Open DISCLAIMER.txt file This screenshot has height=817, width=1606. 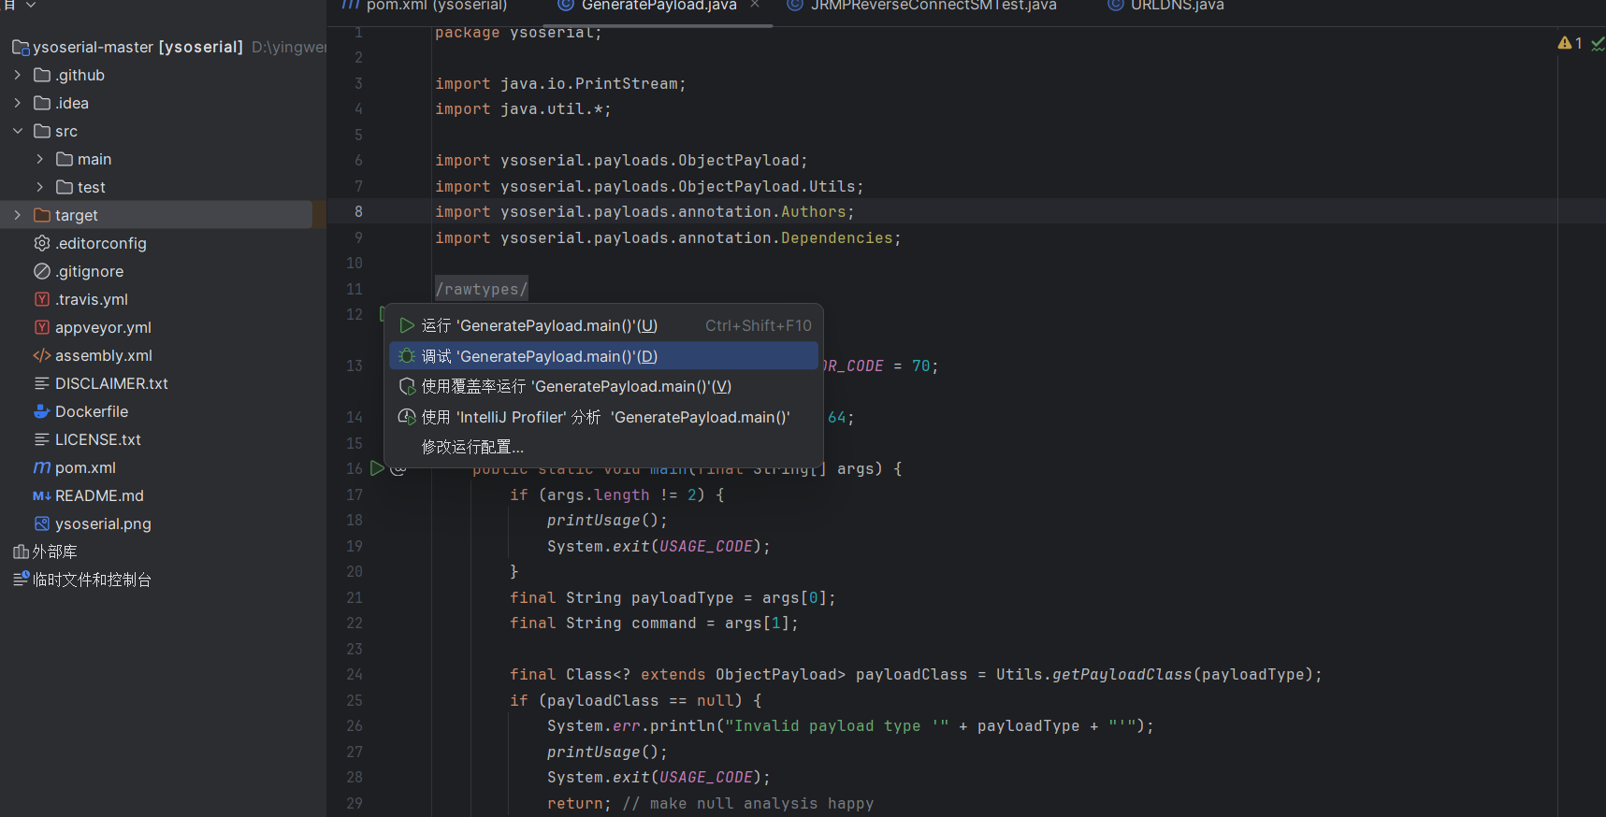click(111, 383)
